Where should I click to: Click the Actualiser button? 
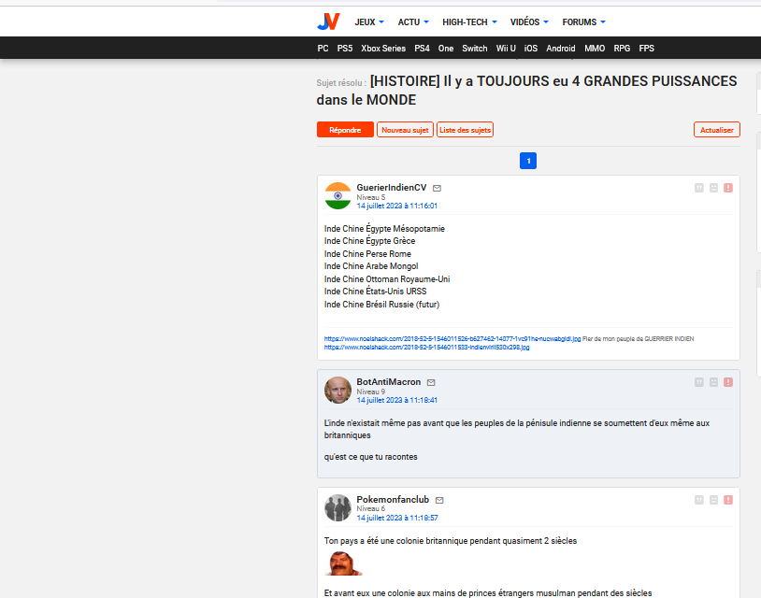pos(716,130)
